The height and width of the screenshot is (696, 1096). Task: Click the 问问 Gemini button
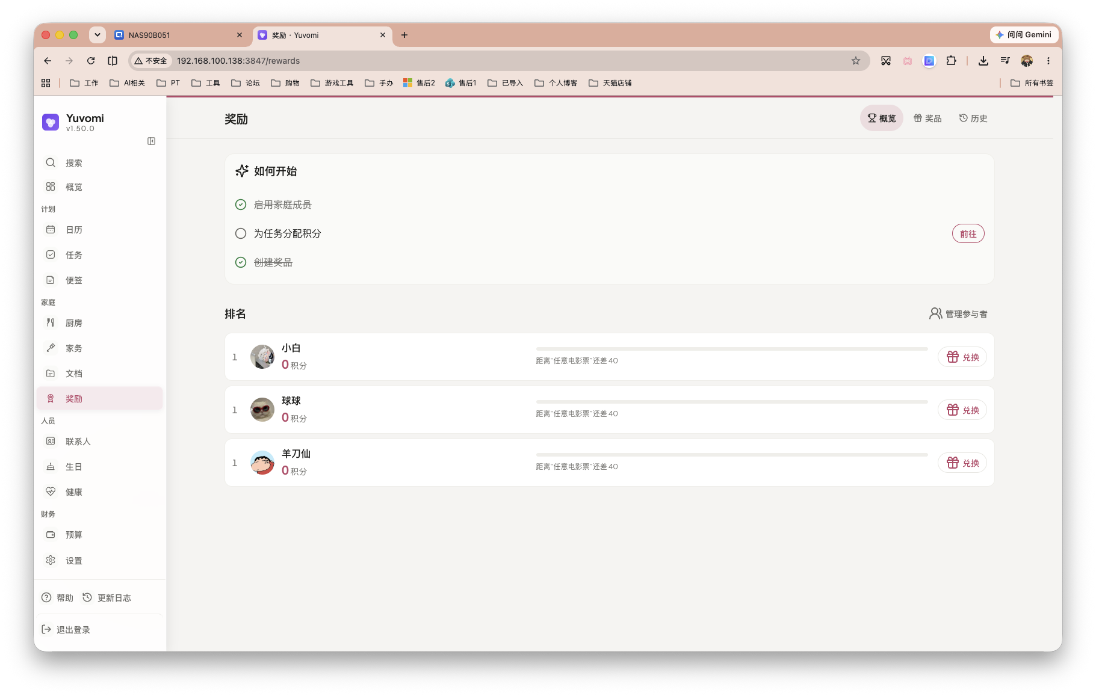coord(1024,35)
